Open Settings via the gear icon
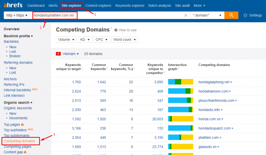Image resolution: width=266 pixels, height=155 pixels. [245, 16]
